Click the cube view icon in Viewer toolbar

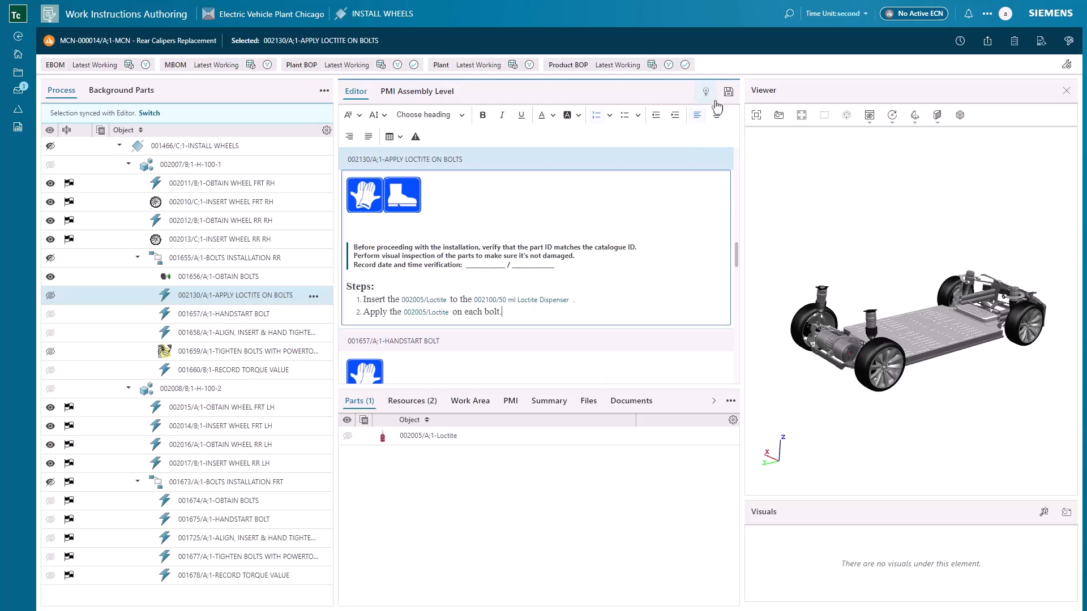click(960, 115)
